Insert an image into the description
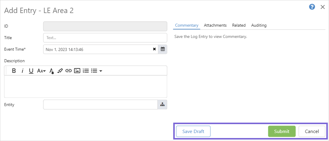The height and width of the screenshot is (141, 329). point(77,71)
